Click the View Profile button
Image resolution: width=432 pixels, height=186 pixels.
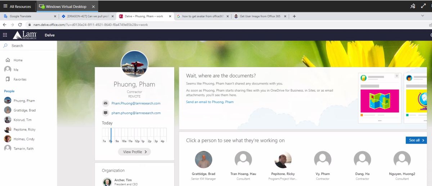point(134,152)
